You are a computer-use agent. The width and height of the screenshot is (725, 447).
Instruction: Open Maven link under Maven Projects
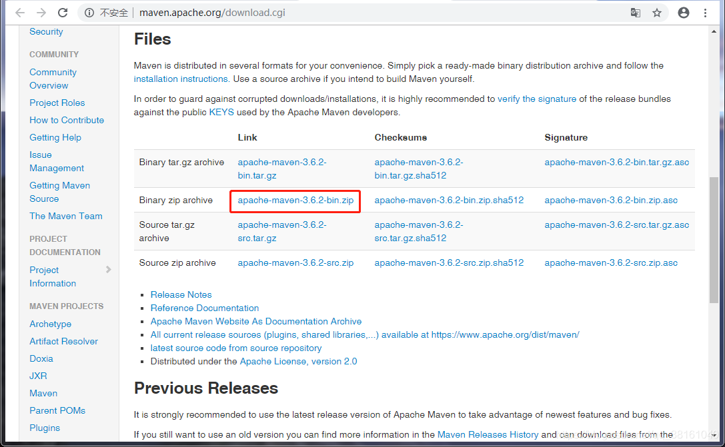pos(43,394)
